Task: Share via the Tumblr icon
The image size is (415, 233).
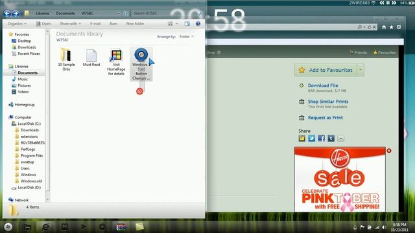Action: [331, 138]
